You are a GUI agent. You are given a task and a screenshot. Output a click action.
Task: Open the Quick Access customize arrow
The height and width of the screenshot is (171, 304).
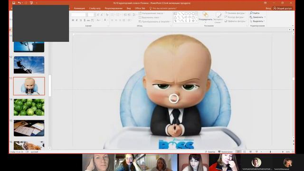37,3
